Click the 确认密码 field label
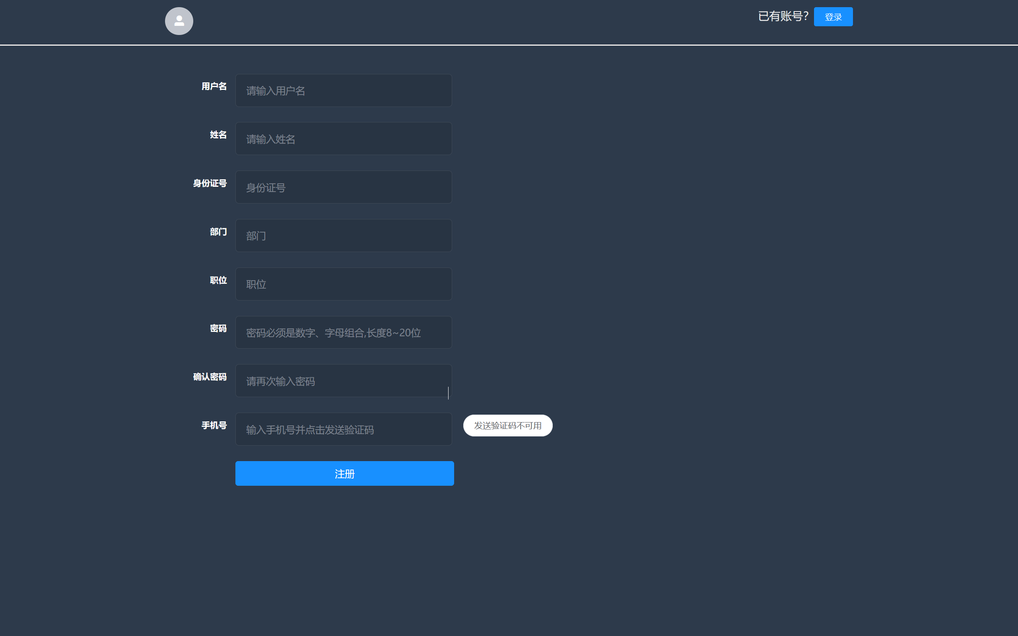1018x636 pixels. coord(210,377)
